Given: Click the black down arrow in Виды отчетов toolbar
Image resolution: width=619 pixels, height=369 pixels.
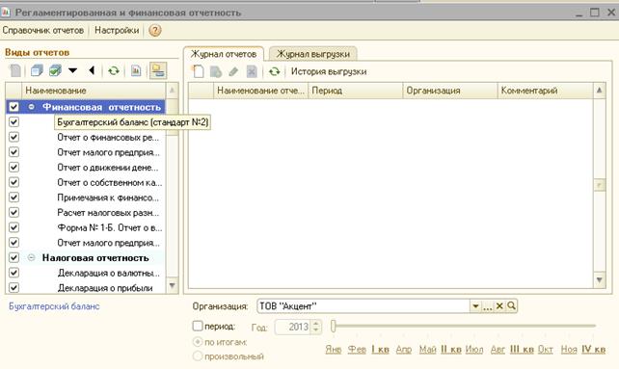Looking at the screenshot, I should tap(72, 70).
